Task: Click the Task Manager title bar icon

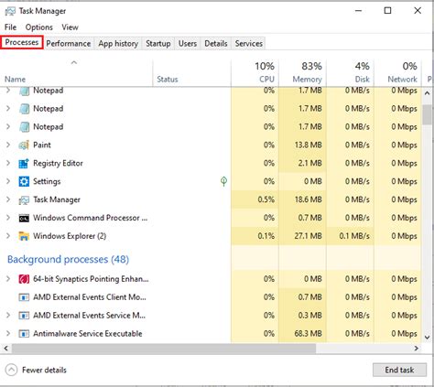Action: [x=10, y=11]
